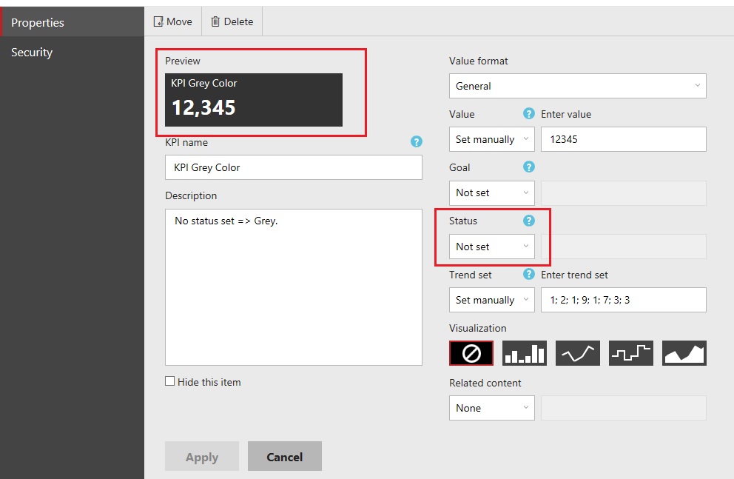Open help for KPI name

[x=416, y=141]
